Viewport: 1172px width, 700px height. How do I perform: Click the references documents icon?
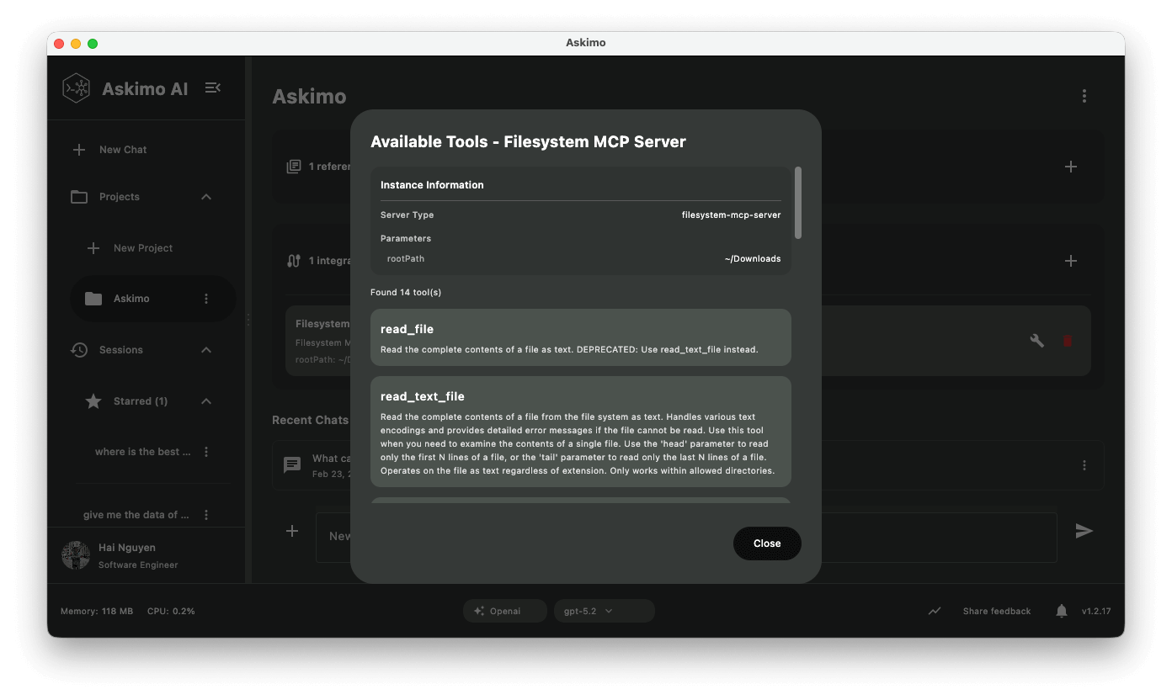[294, 167]
